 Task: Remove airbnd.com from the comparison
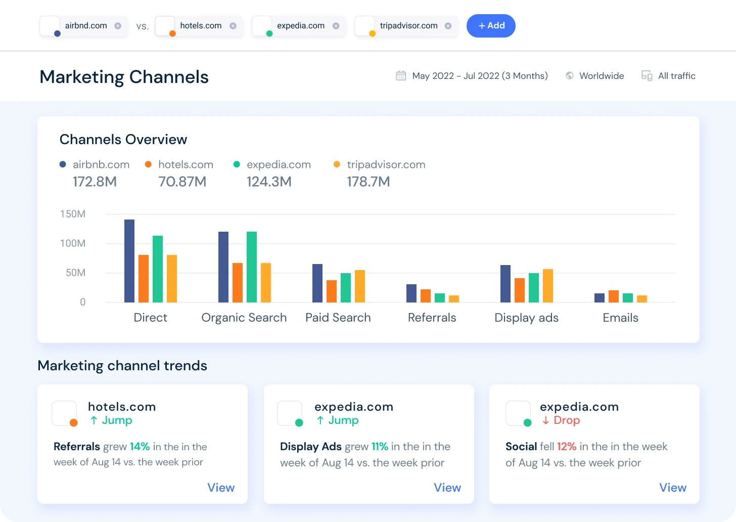coord(117,25)
